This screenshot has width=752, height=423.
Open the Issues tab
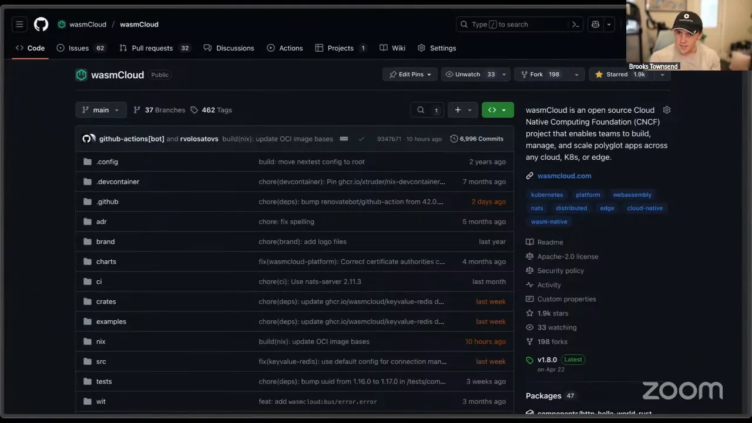(x=81, y=48)
